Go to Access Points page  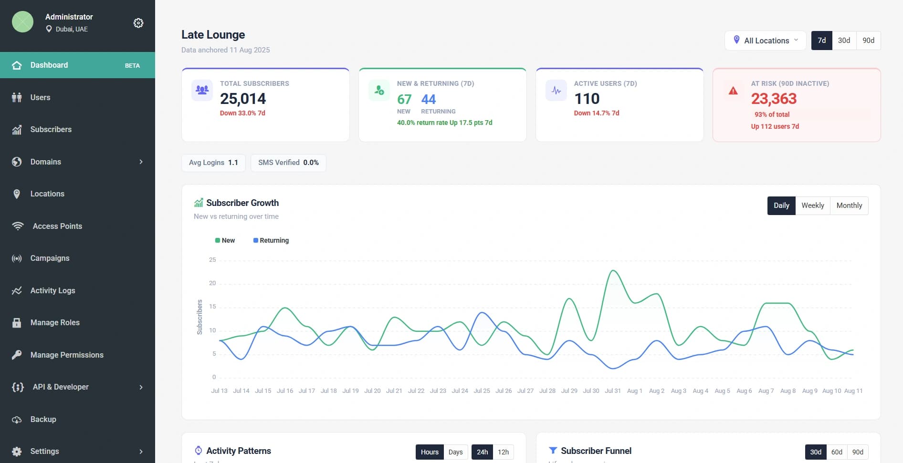pyautogui.click(x=77, y=226)
